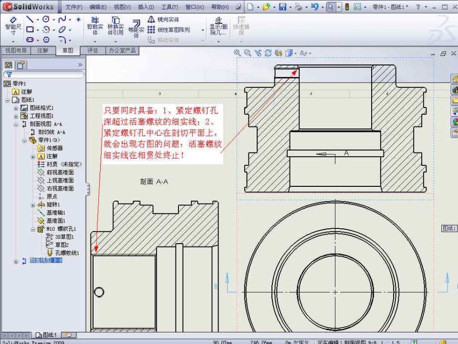Collapse the M10 螺纹孔1 feature node
Viewport: 458px width, 344px height.
(33, 229)
